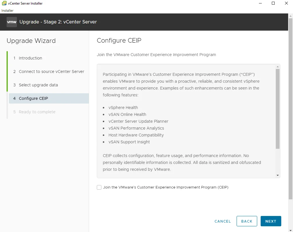
Task: Click the 'CEIP collects configuration' paragraph
Action: point(182,162)
